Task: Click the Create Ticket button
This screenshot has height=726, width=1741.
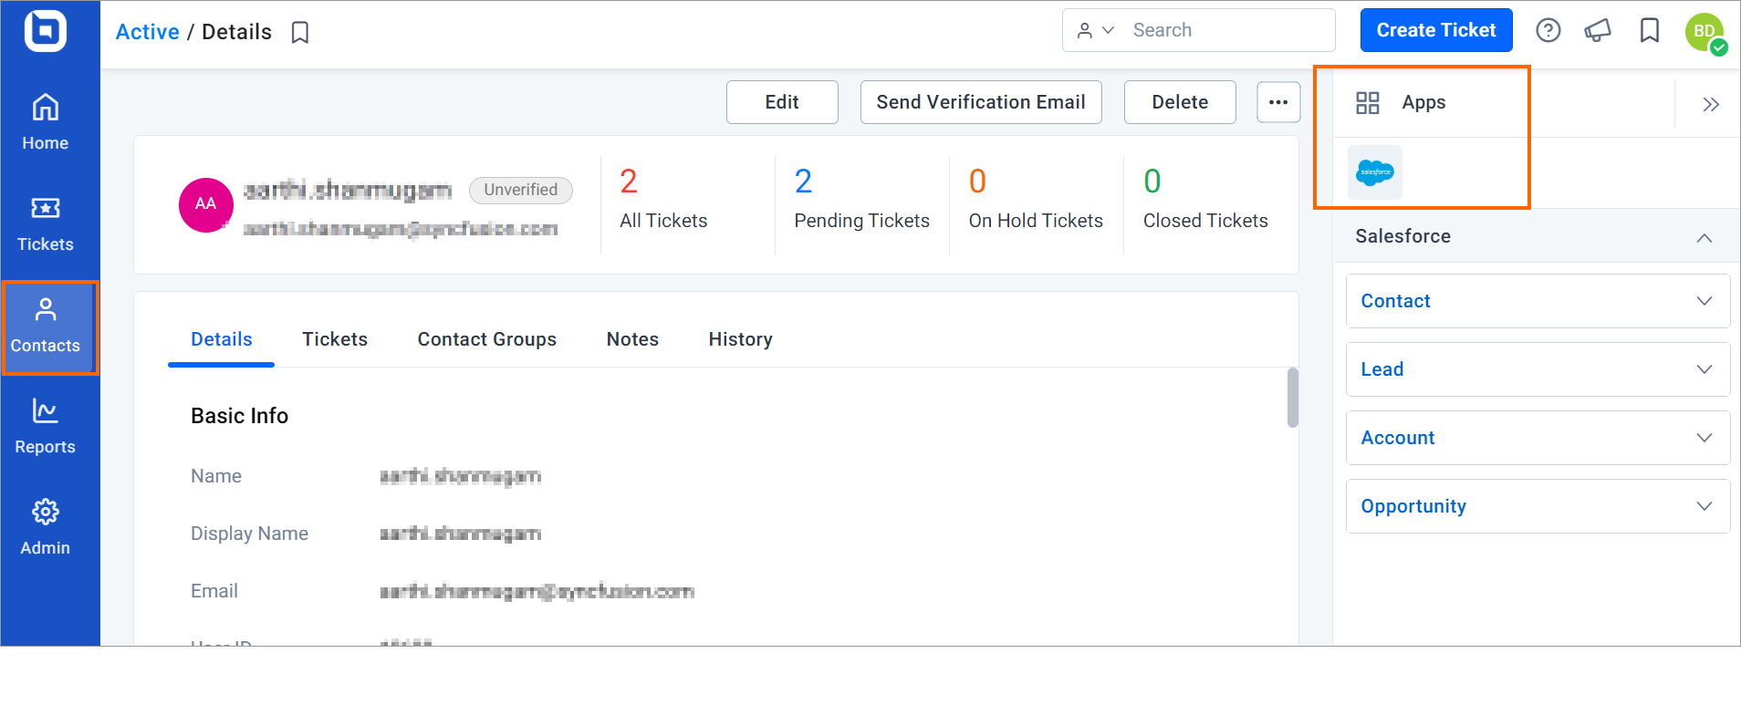Action: [1435, 30]
